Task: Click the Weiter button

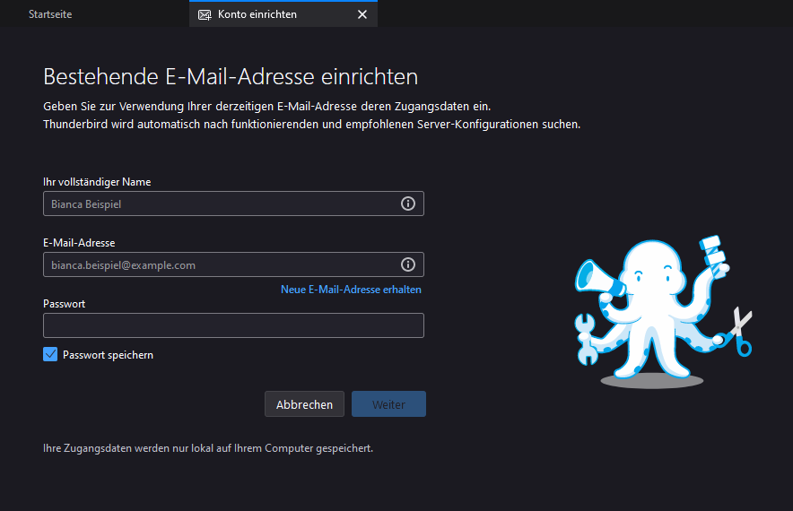Action: coord(389,404)
